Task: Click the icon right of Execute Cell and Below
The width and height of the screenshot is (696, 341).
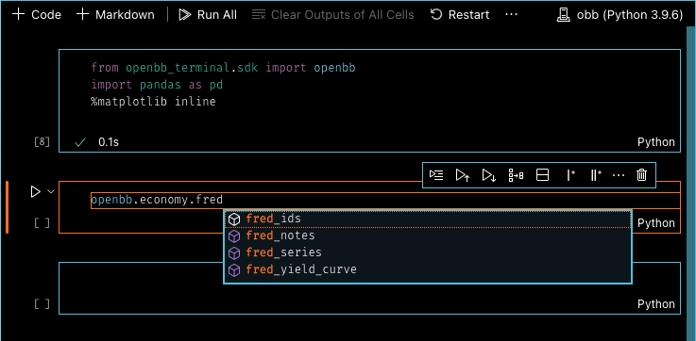Action: coord(516,175)
